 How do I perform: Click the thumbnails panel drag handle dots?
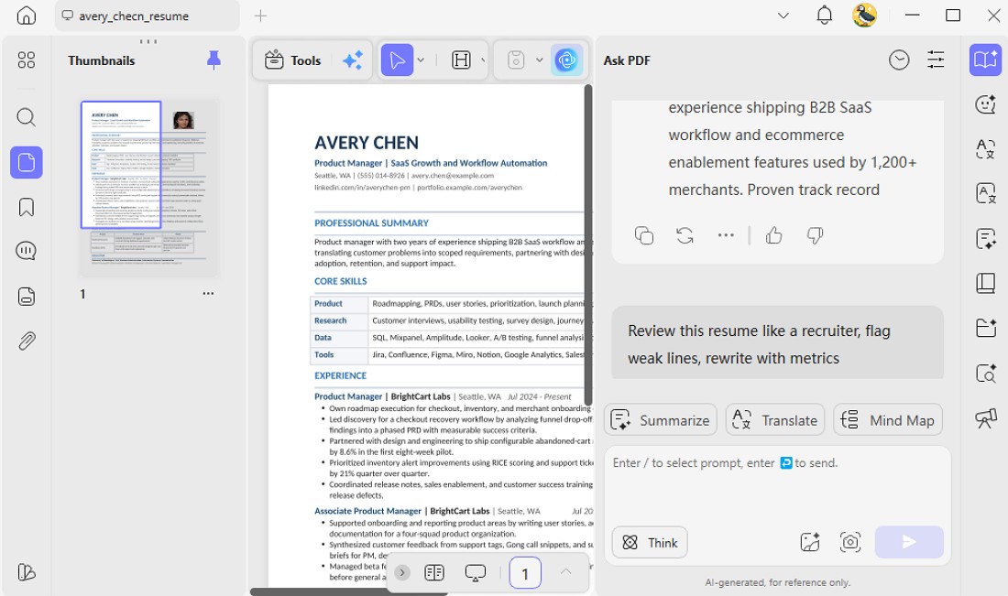pyautogui.click(x=148, y=42)
